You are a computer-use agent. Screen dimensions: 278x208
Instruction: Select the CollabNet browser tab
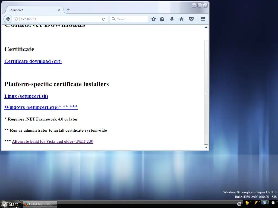pyautogui.click(x=34, y=10)
